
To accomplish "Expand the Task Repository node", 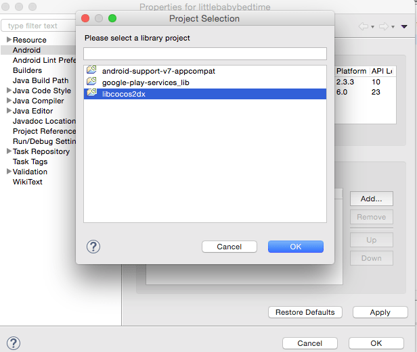I will tap(9, 151).
